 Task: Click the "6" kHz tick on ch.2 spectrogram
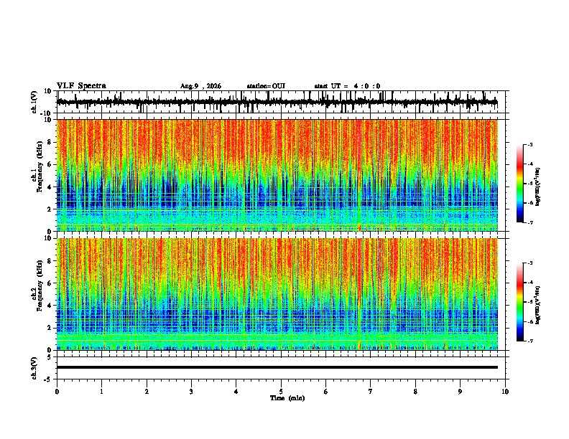[50, 283]
